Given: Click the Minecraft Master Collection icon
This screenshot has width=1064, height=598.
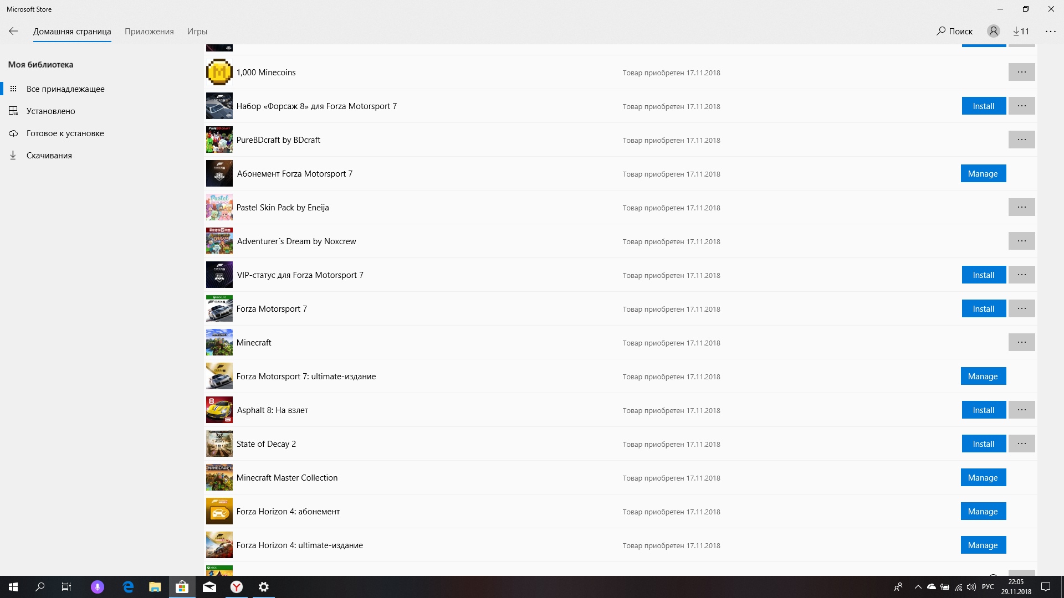Looking at the screenshot, I should [x=219, y=477].
